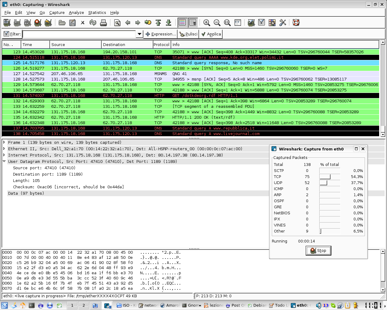Jump to last packet down arrow
The image size is (387, 310).
pos(169,23)
